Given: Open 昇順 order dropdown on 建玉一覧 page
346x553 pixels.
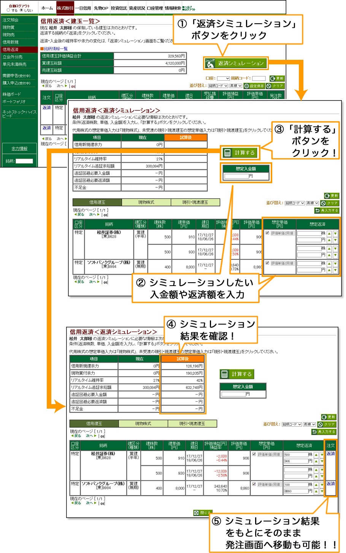Looking at the screenshot, I should pyautogui.click(x=235, y=86).
